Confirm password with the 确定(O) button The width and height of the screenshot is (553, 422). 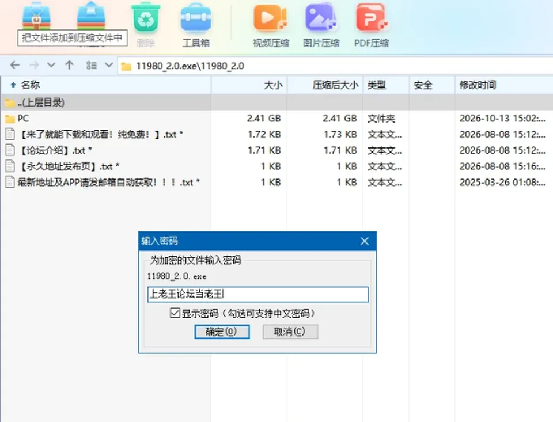(x=222, y=332)
